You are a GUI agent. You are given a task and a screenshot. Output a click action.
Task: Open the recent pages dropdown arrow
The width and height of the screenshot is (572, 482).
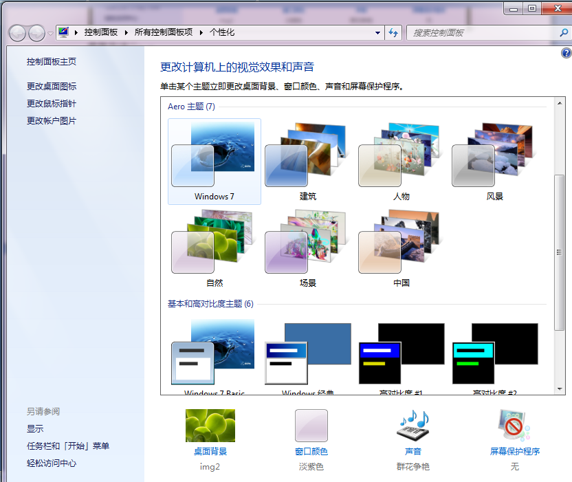pos(50,34)
